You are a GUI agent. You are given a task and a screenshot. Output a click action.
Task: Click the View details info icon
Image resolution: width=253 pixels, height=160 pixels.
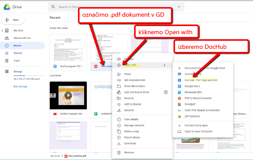pyautogui.click(x=119, y=119)
